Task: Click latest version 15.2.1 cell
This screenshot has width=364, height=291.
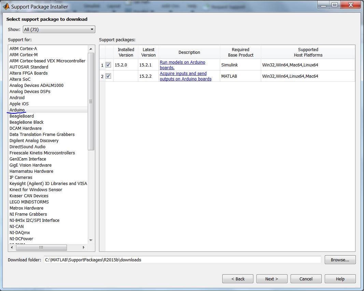Action: 148,65
